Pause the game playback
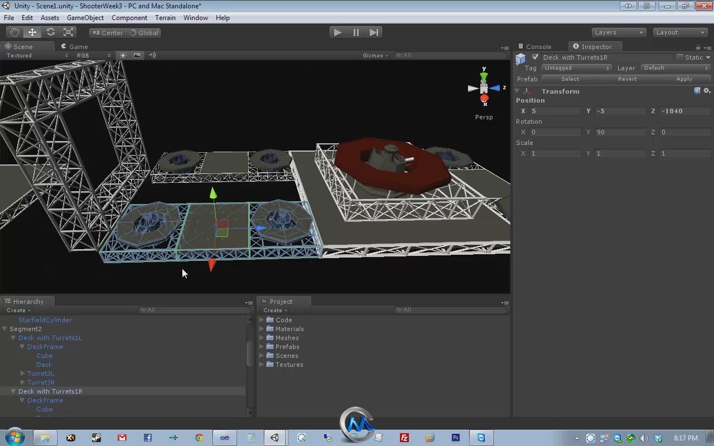Screen dimensions: 714x446 coord(356,32)
